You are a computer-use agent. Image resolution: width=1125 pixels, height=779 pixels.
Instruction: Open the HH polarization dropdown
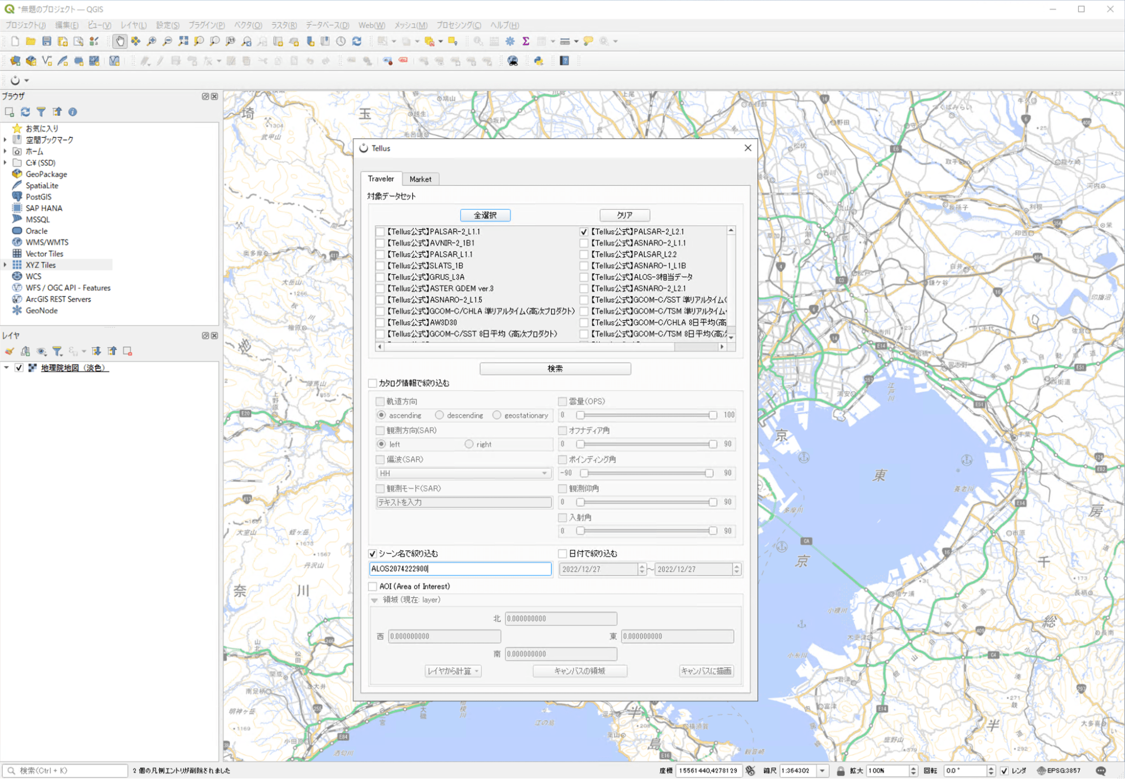pyautogui.click(x=464, y=473)
